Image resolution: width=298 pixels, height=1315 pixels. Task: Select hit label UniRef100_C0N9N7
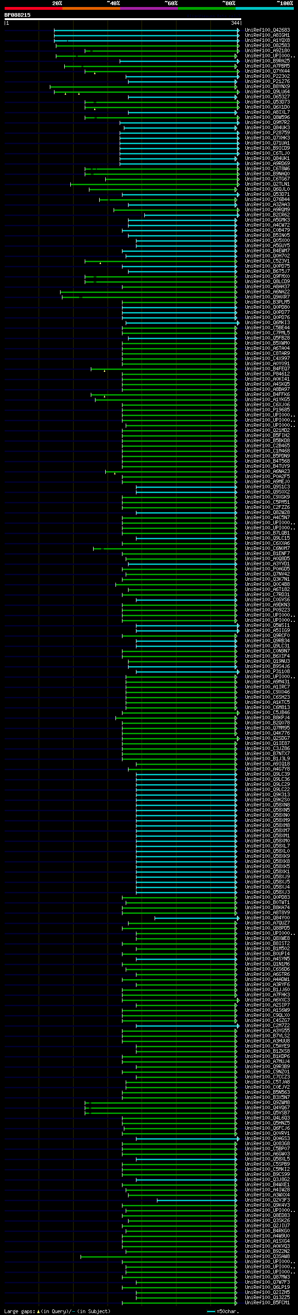pyautogui.click(x=267, y=650)
